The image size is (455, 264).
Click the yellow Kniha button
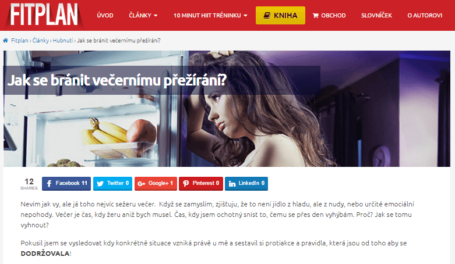pyautogui.click(x=280, y=15)
